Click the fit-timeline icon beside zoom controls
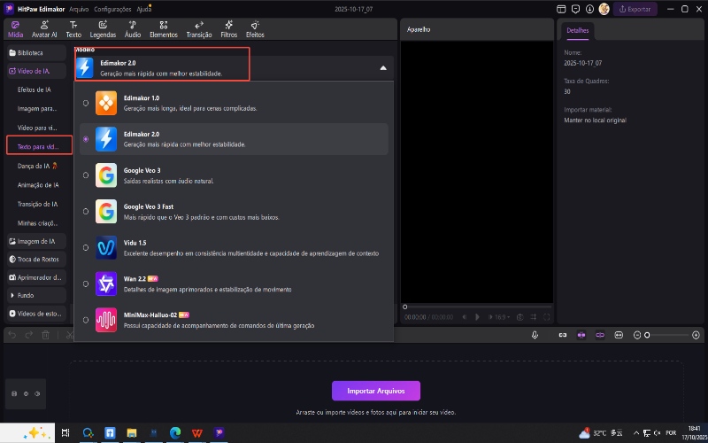This screenshot has width=708, height=443. pos(618,335)
